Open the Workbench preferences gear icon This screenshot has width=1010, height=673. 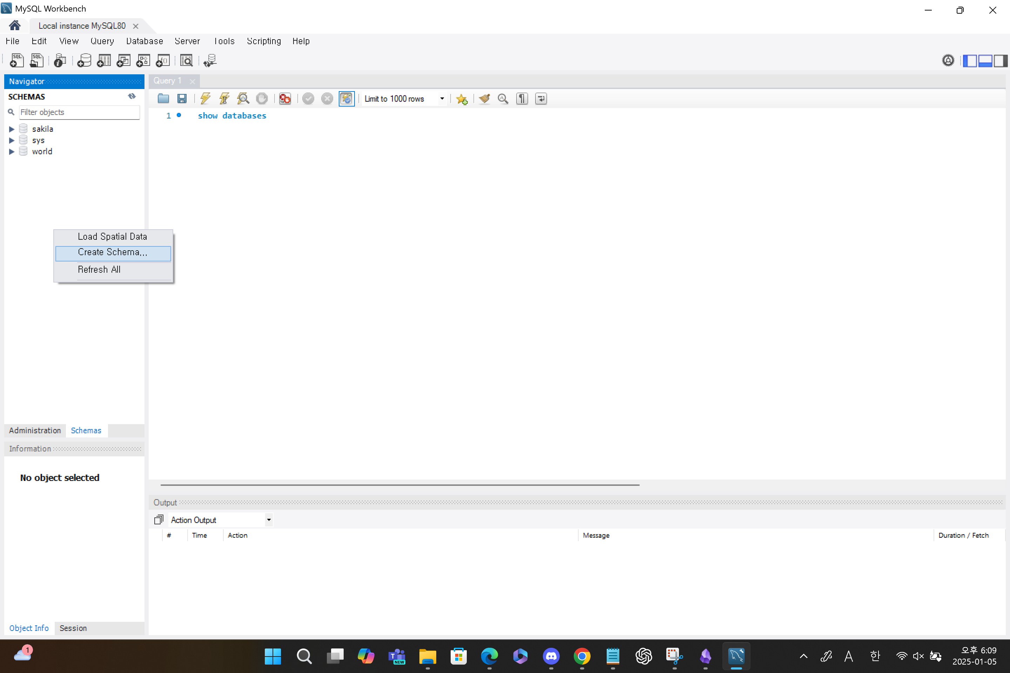(x=948, y=61)
